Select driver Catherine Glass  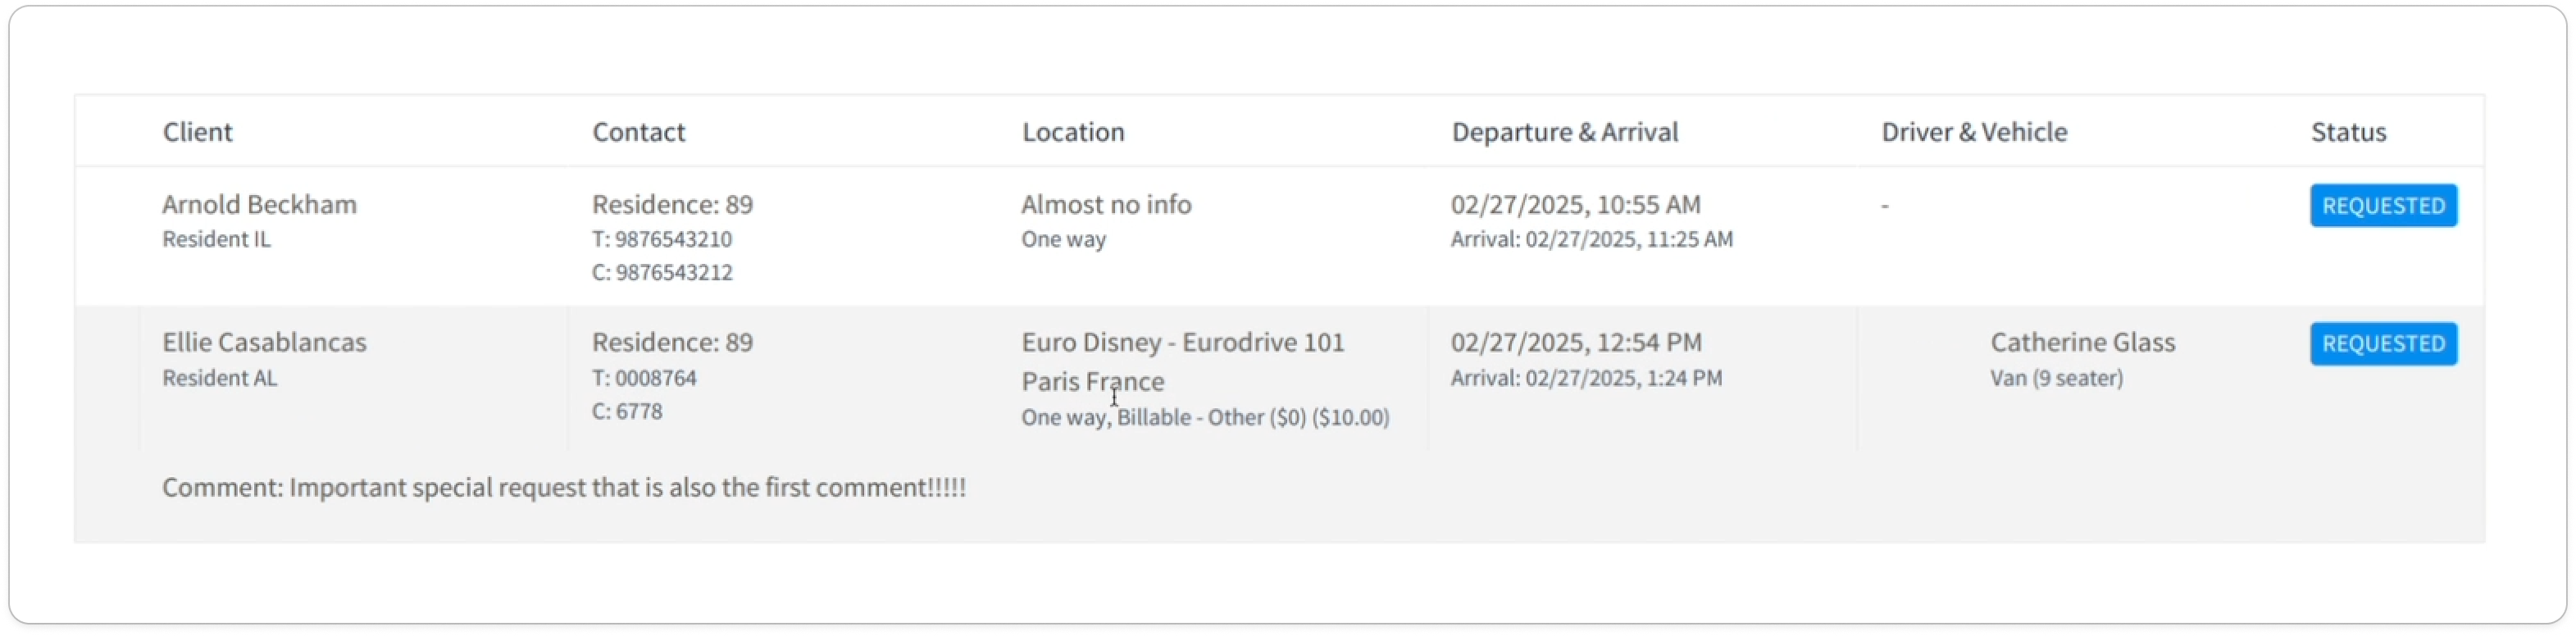tap(2082, 342)
